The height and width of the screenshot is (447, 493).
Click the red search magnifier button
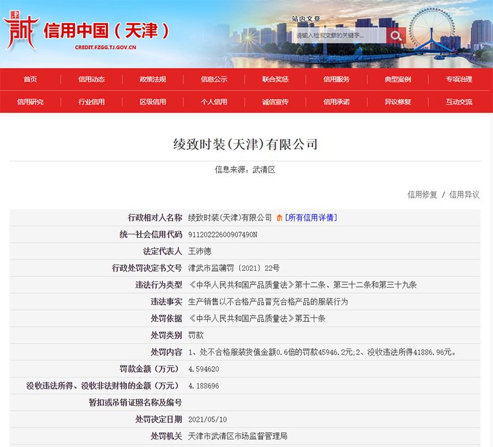click(396, 36)
